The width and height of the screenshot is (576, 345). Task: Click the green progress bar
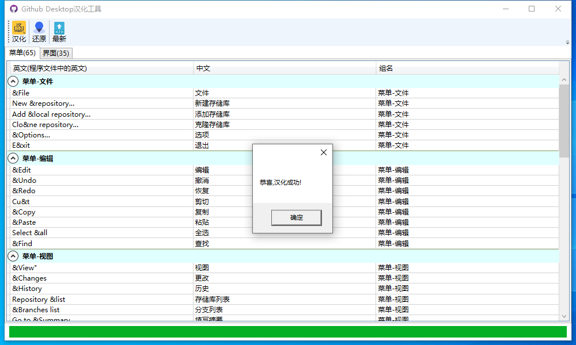(x=288, y=332)
